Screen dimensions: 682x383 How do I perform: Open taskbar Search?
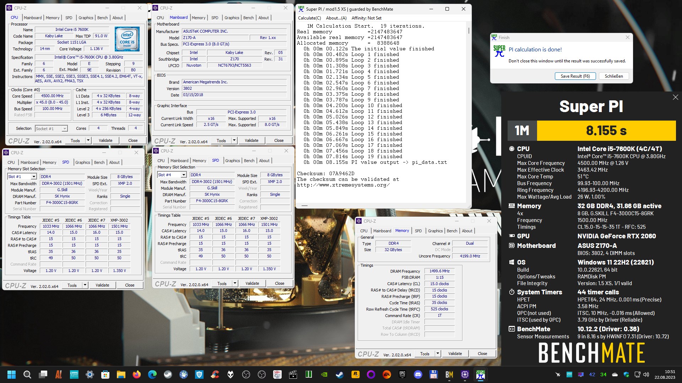point(27,374)
